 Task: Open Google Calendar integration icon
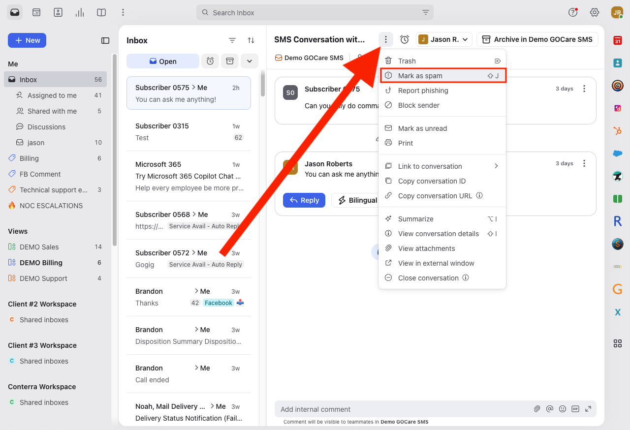click(617, 40)
